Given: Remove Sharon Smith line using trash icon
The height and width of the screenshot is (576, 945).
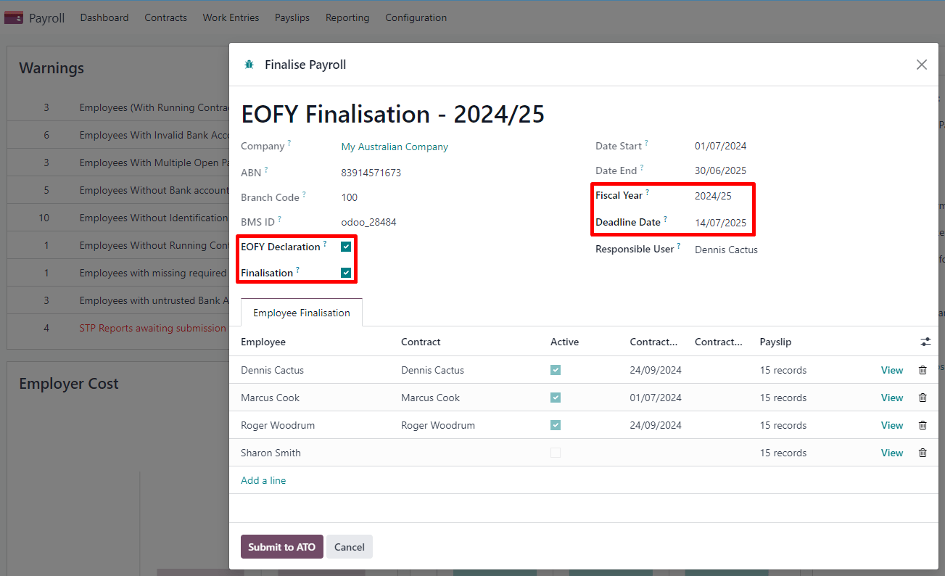Looking at the screenshot, I should (923, 453).
